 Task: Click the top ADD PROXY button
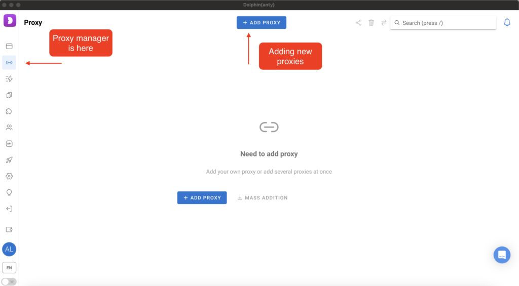click(261, 23)
